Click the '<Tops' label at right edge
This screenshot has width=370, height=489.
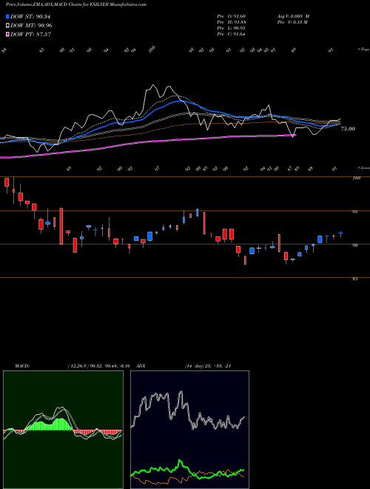pos(363,50)
